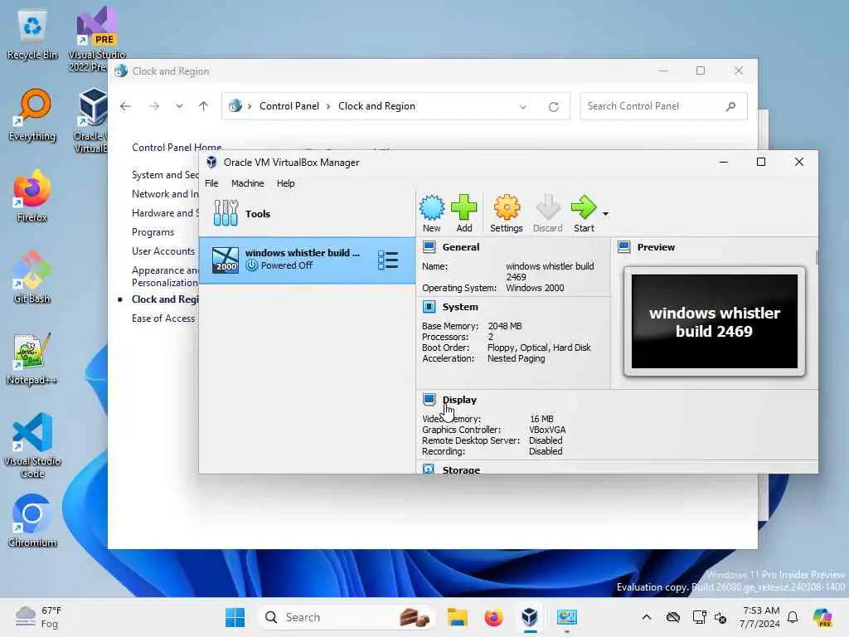Open Everything desktop shortcut

[32, 115]
